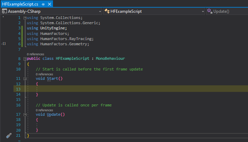Click the Update comment on line 16
Viewport: 248px width, 142px height.
[x=74, y=105]
